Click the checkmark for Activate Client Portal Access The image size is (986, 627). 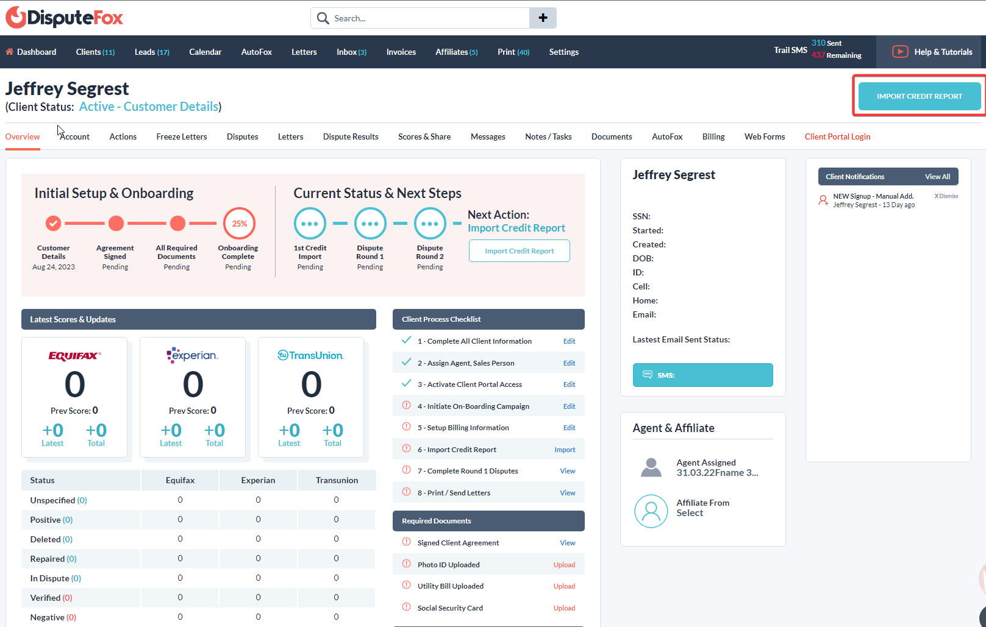(x=407, y=383)
